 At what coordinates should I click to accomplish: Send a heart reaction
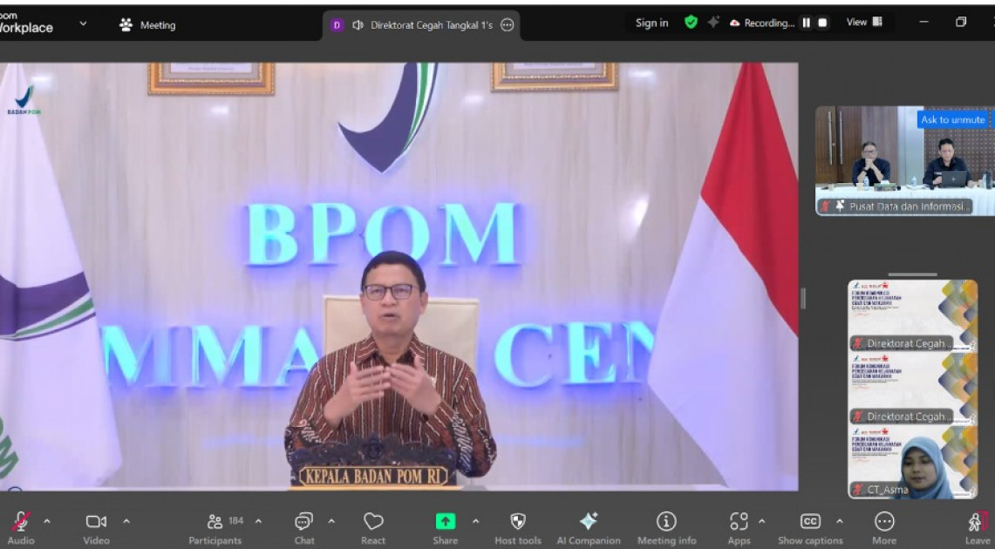(x=373, y=523)
